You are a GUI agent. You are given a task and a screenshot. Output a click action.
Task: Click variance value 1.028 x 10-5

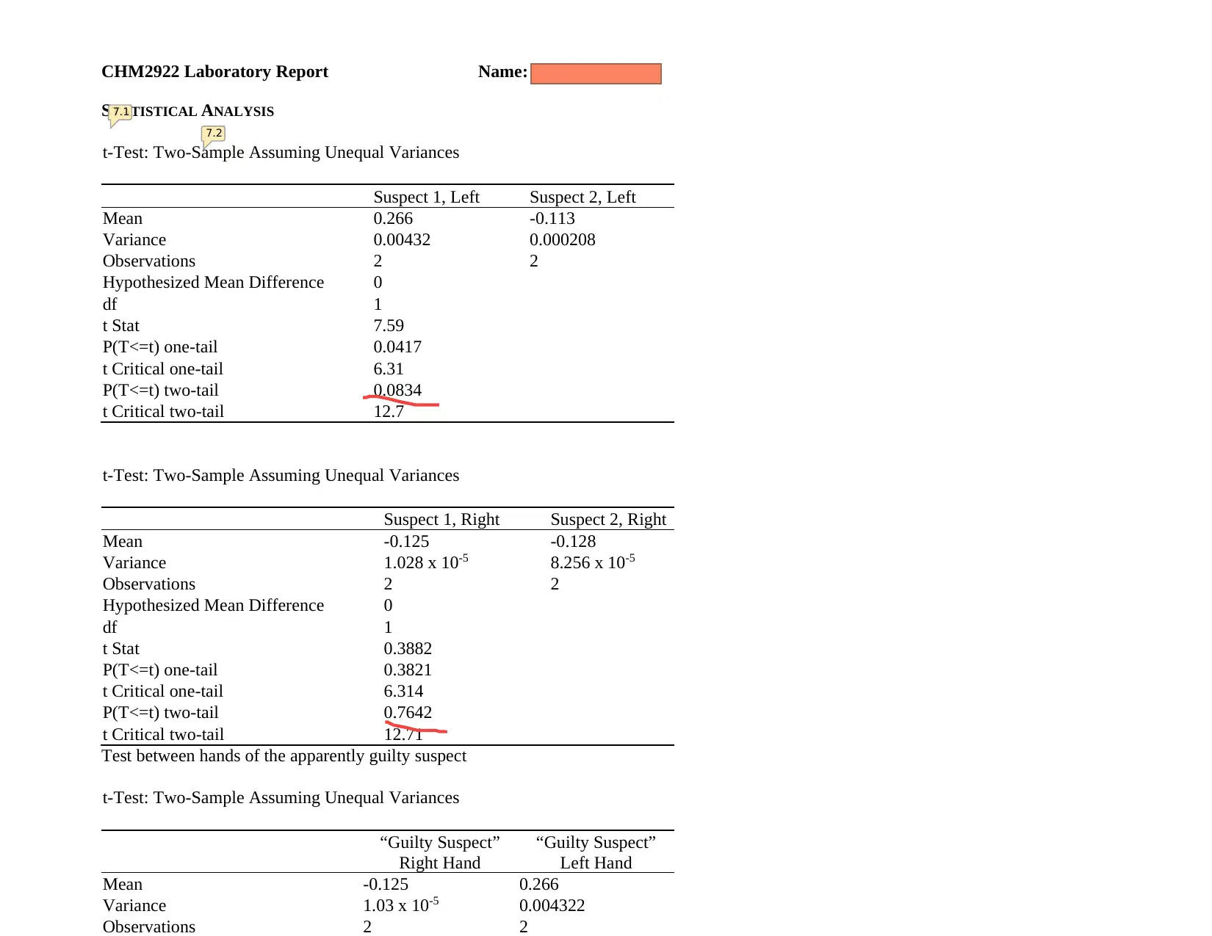[426, 562]
